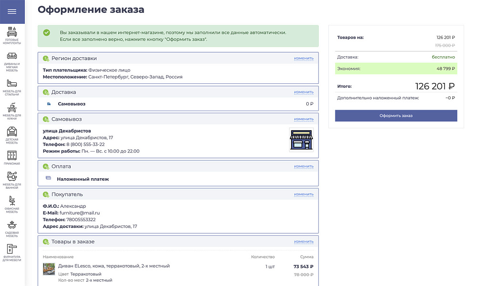Image resolution: width=477 pixels, height=286 pixels.
Task: Click the Диван ELesco product thumbnail
Action: click(49, 269)
